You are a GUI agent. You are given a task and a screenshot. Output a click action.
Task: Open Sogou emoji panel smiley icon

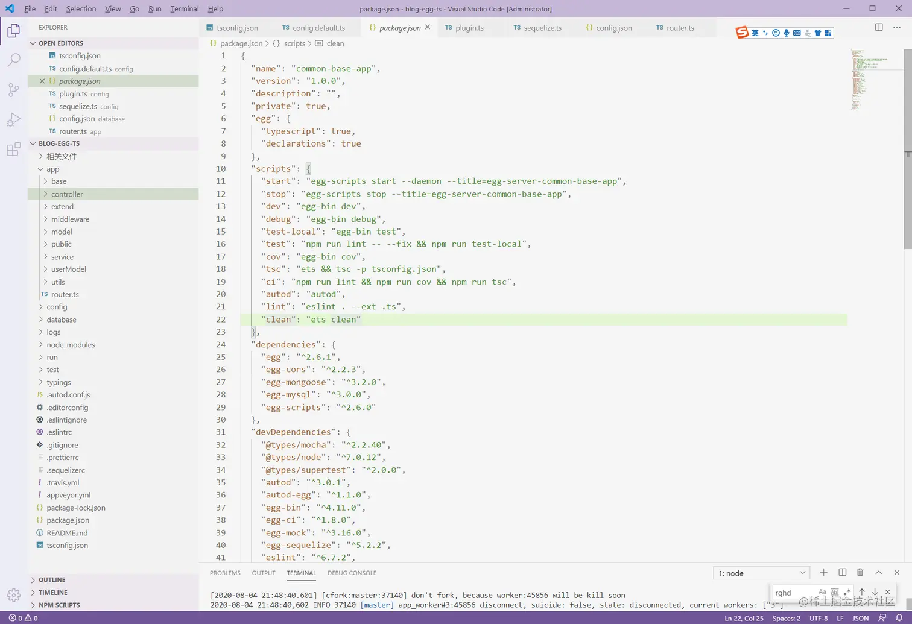pos(776,33)
